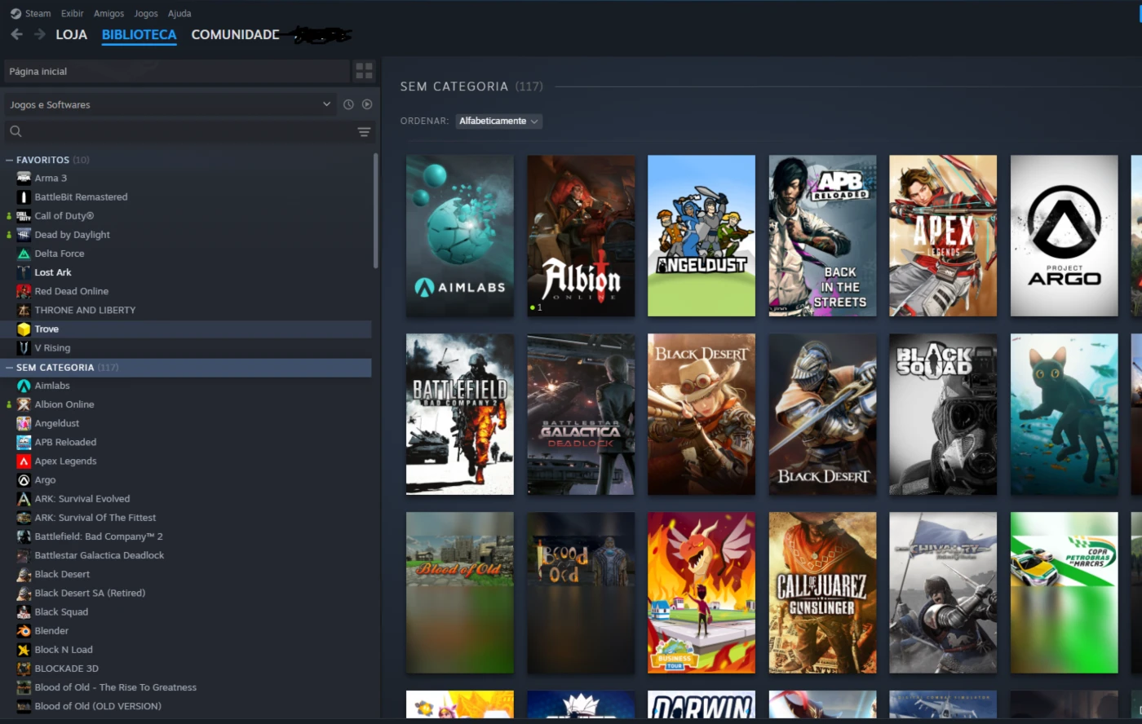Viewport: 1142px width, 724px height.
Task: Click the Steam logo menu
Action: coord(15,13)
